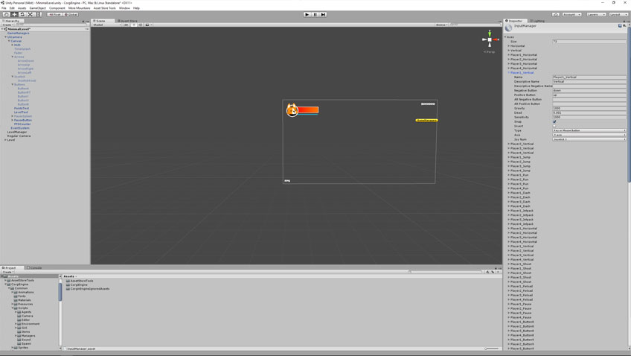
Task: Click the Step frame button
Action: [x=323, y=14]
